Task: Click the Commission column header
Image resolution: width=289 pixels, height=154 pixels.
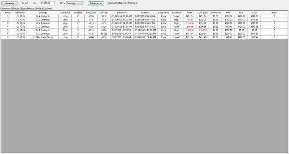Action: (215, 13)
